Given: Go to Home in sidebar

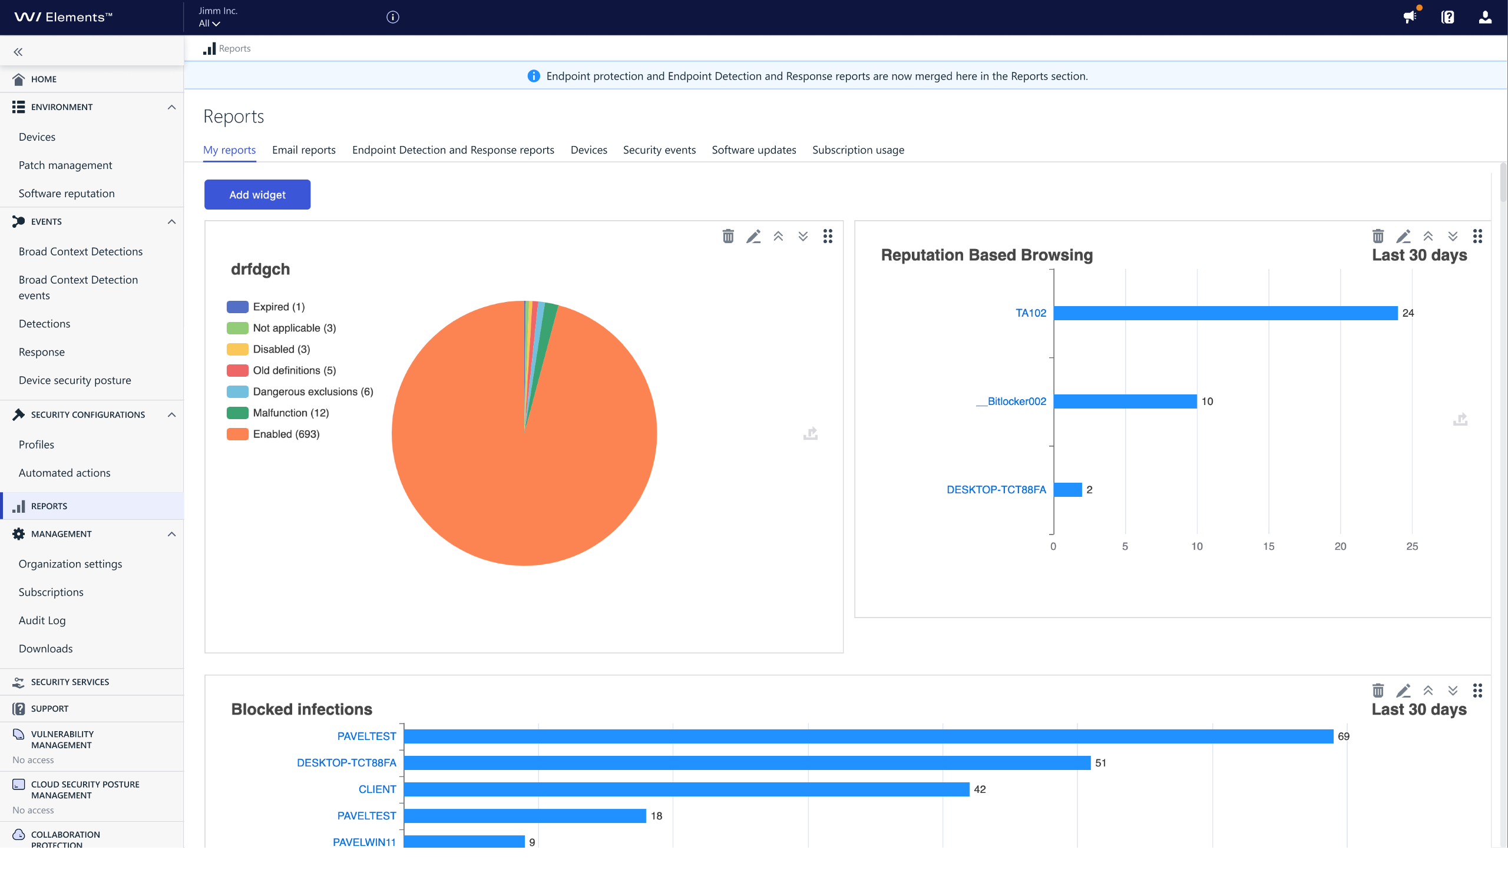Looking at the screenshot, I should tap(44, 79).
